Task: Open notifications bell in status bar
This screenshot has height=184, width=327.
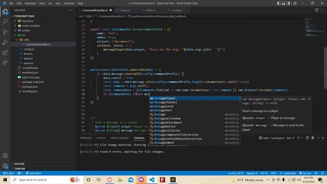Action: click(322, 173)
